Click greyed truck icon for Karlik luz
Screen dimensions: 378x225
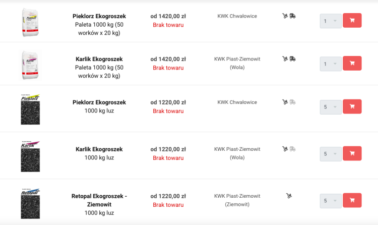tap(292, 149)
